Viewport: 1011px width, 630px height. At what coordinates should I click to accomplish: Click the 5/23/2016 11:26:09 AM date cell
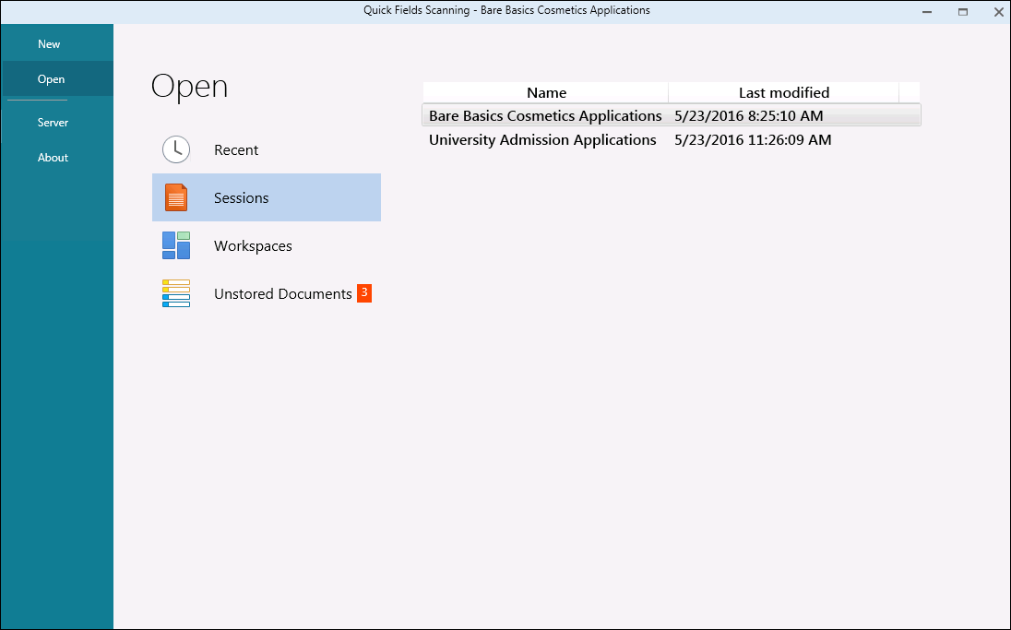click(753, 140)
